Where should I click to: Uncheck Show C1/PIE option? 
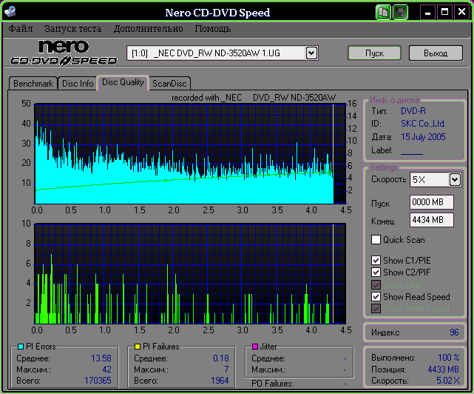pos(376,261)
